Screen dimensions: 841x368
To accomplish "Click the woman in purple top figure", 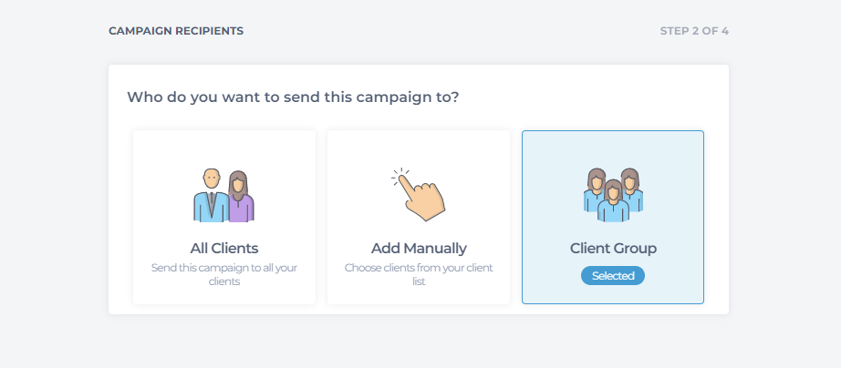I will pos(241,197).
